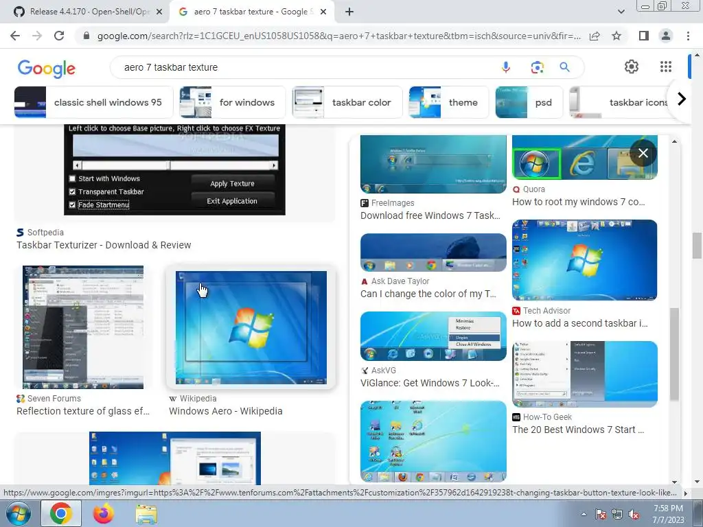The width and height of the screenshot is (703, 527).
Task: Go to the Google logo homepage
Action: (46, 68)
